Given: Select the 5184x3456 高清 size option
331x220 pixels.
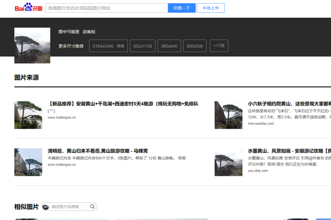Looking at the screenshot, I should [x=108, y=46].
